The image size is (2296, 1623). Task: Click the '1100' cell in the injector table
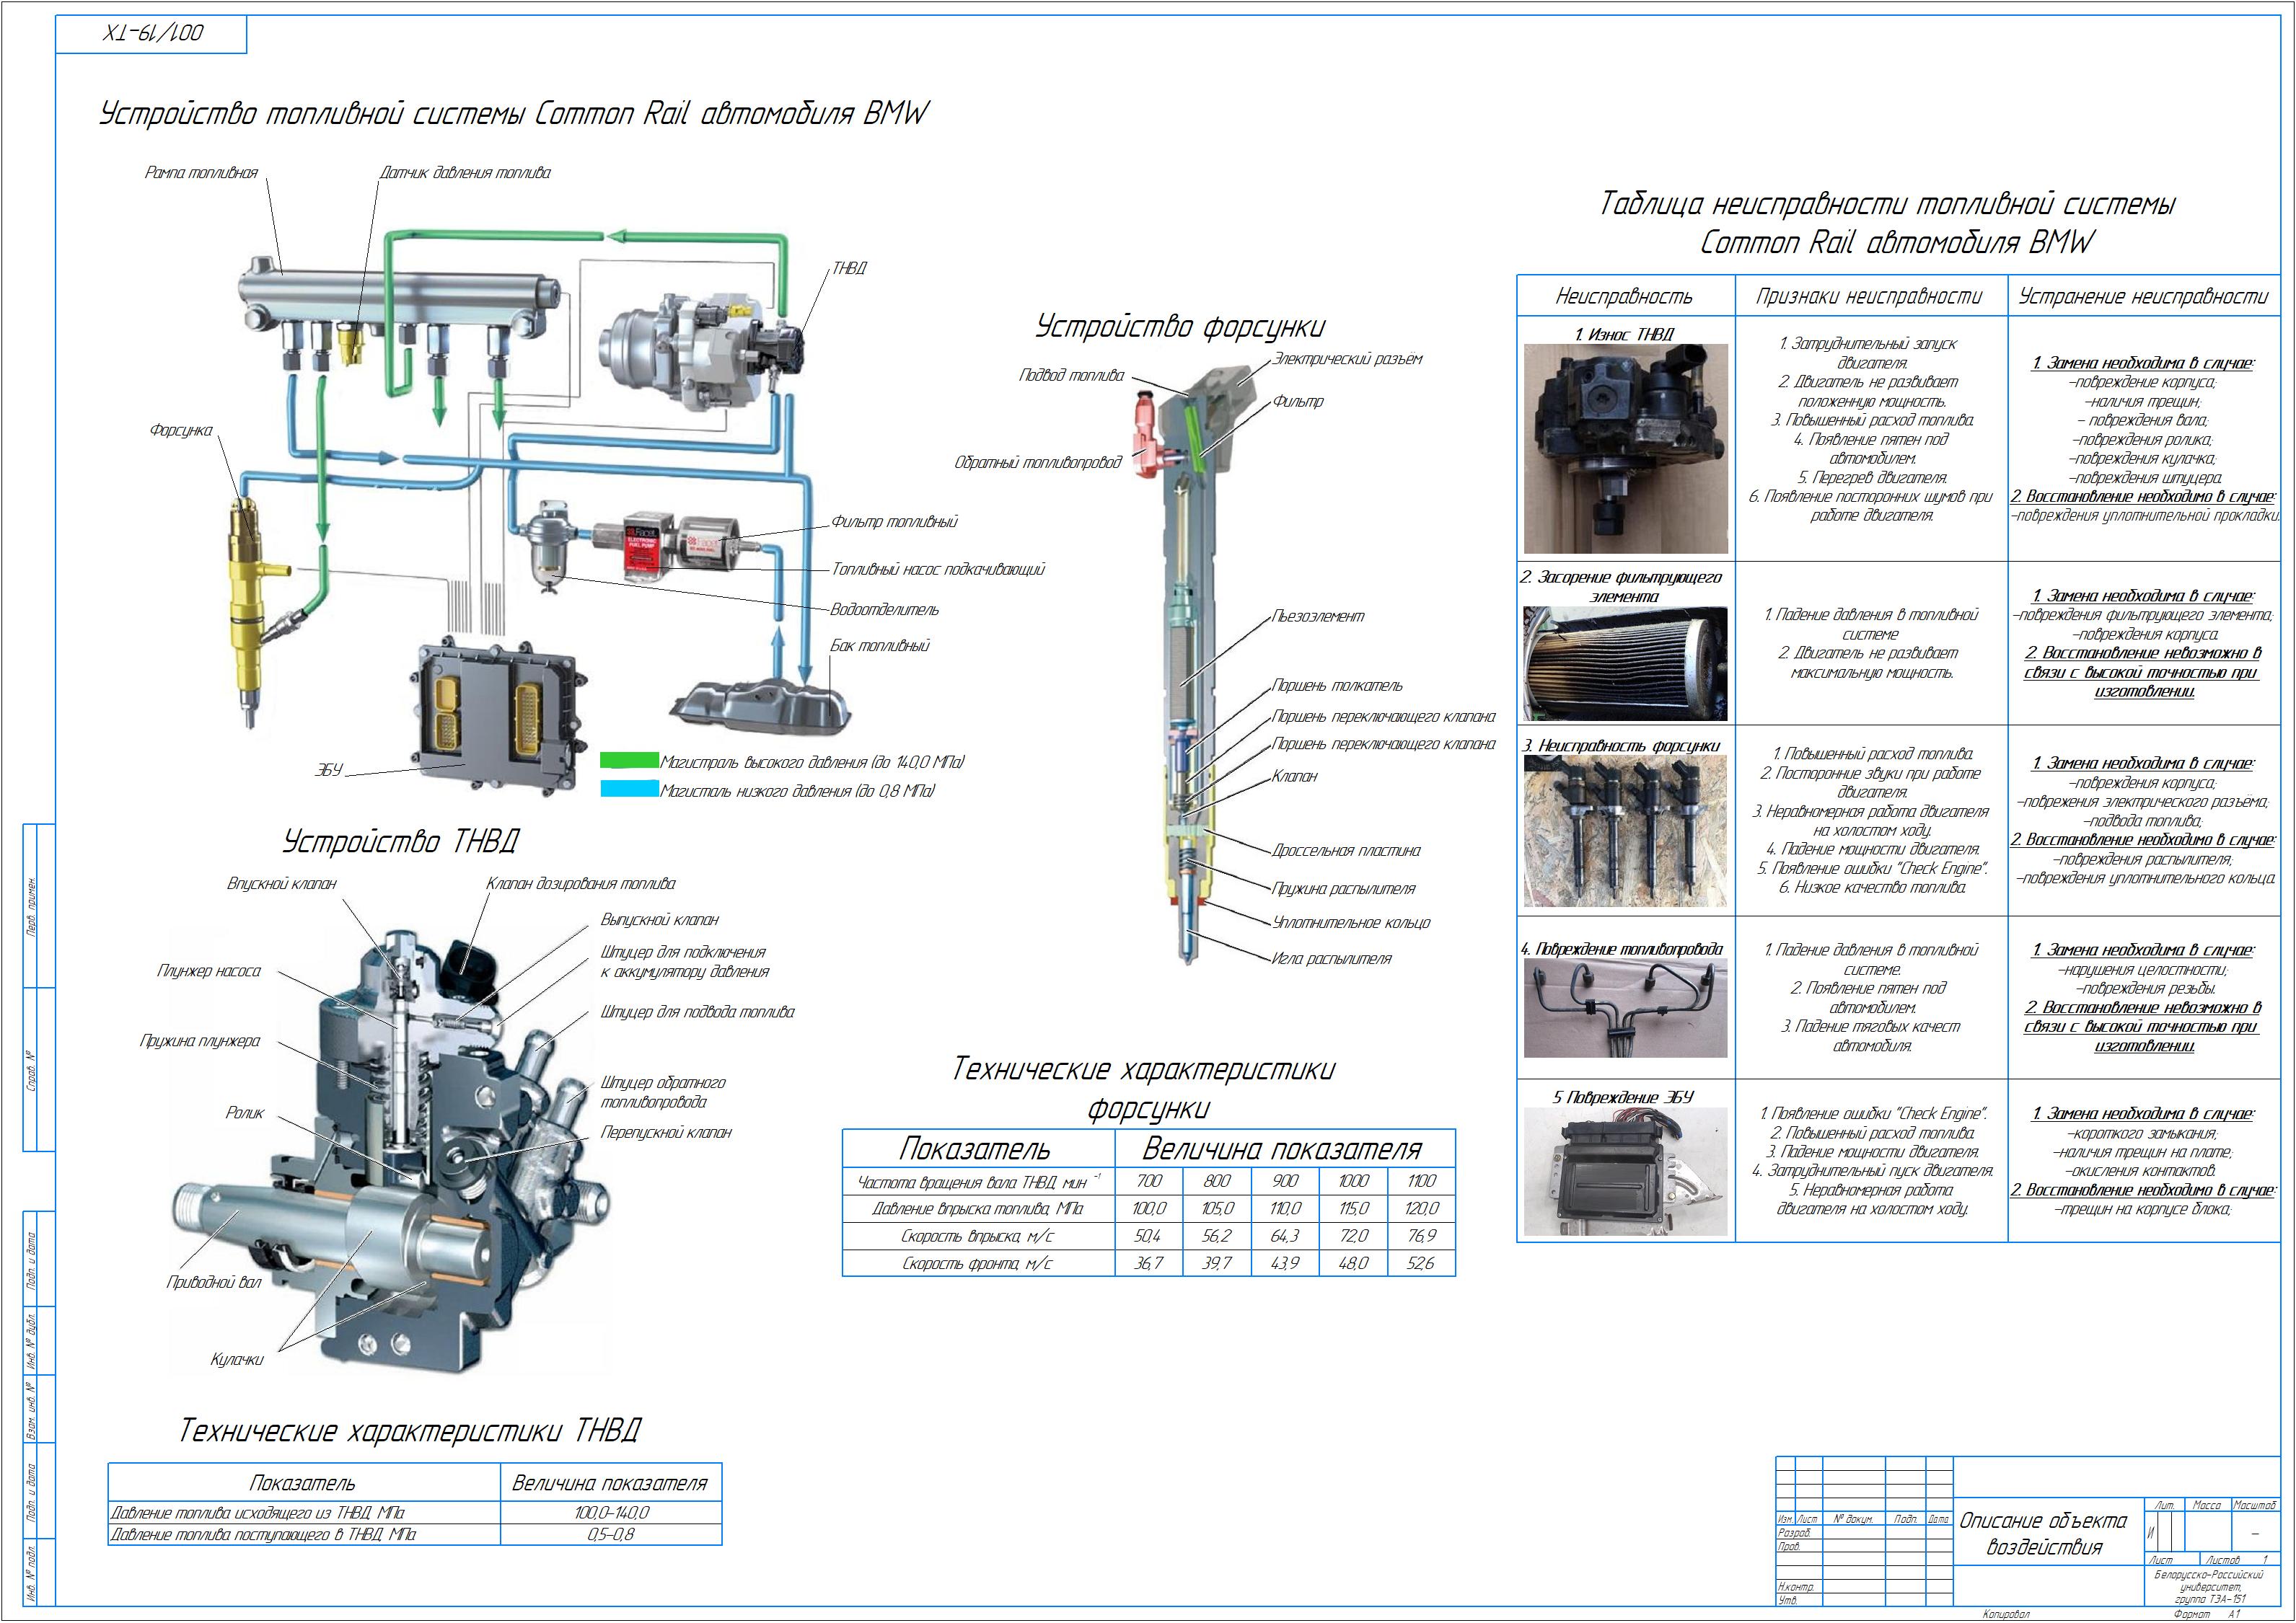coord(1421,1181)
